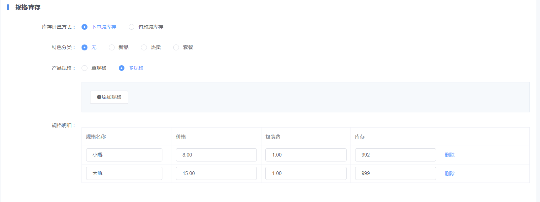Select 下单减库存 radio option
The image size is (540, 202).
[85, 27]
